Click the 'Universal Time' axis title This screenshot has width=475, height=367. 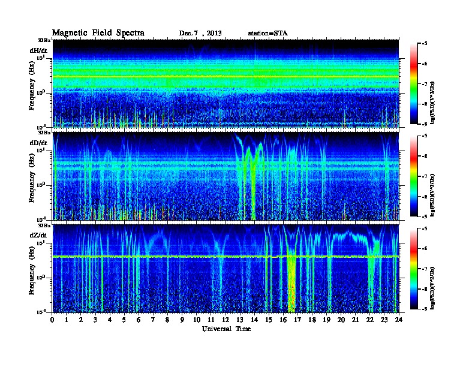[226, 329]
